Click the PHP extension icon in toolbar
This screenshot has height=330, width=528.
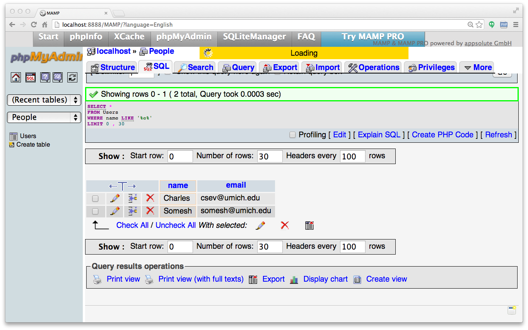pos(504,25)
